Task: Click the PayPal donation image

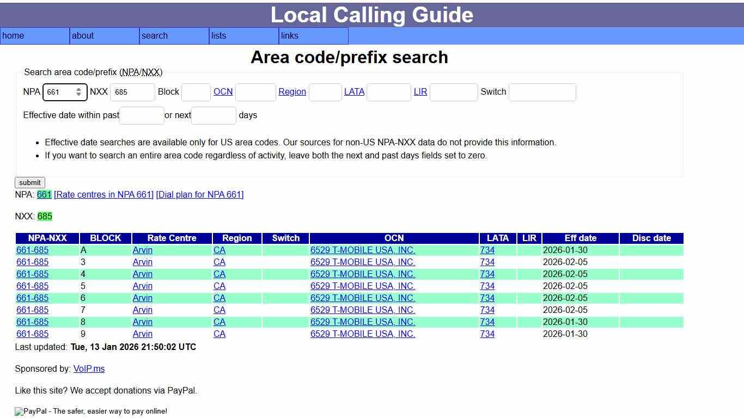Action: click(x=90, y=411)
